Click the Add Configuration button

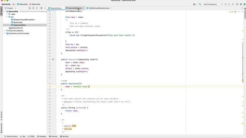[x=211, y=4]
